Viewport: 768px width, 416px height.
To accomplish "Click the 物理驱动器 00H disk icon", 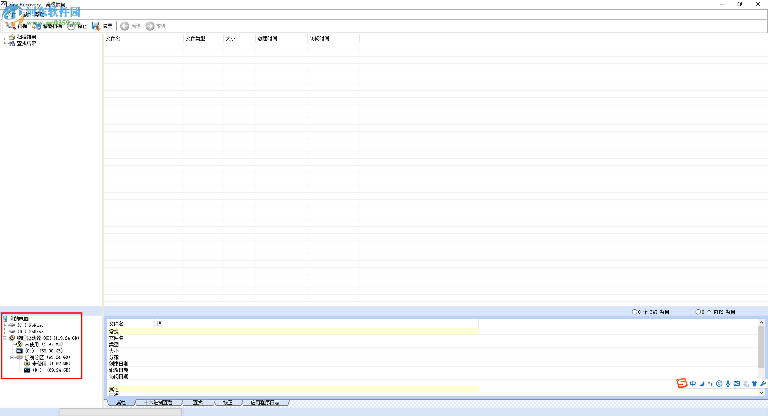I will click(12, 338).
